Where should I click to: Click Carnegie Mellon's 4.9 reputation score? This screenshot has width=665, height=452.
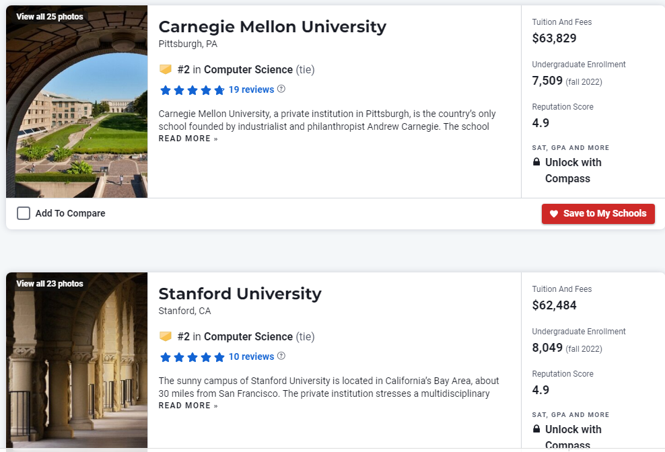click(x=540, y=123)
